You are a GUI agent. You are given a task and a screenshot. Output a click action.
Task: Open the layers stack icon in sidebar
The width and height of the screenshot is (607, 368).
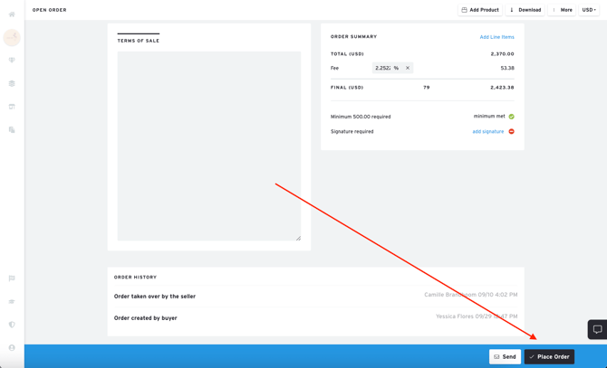[x=12, y=83]
